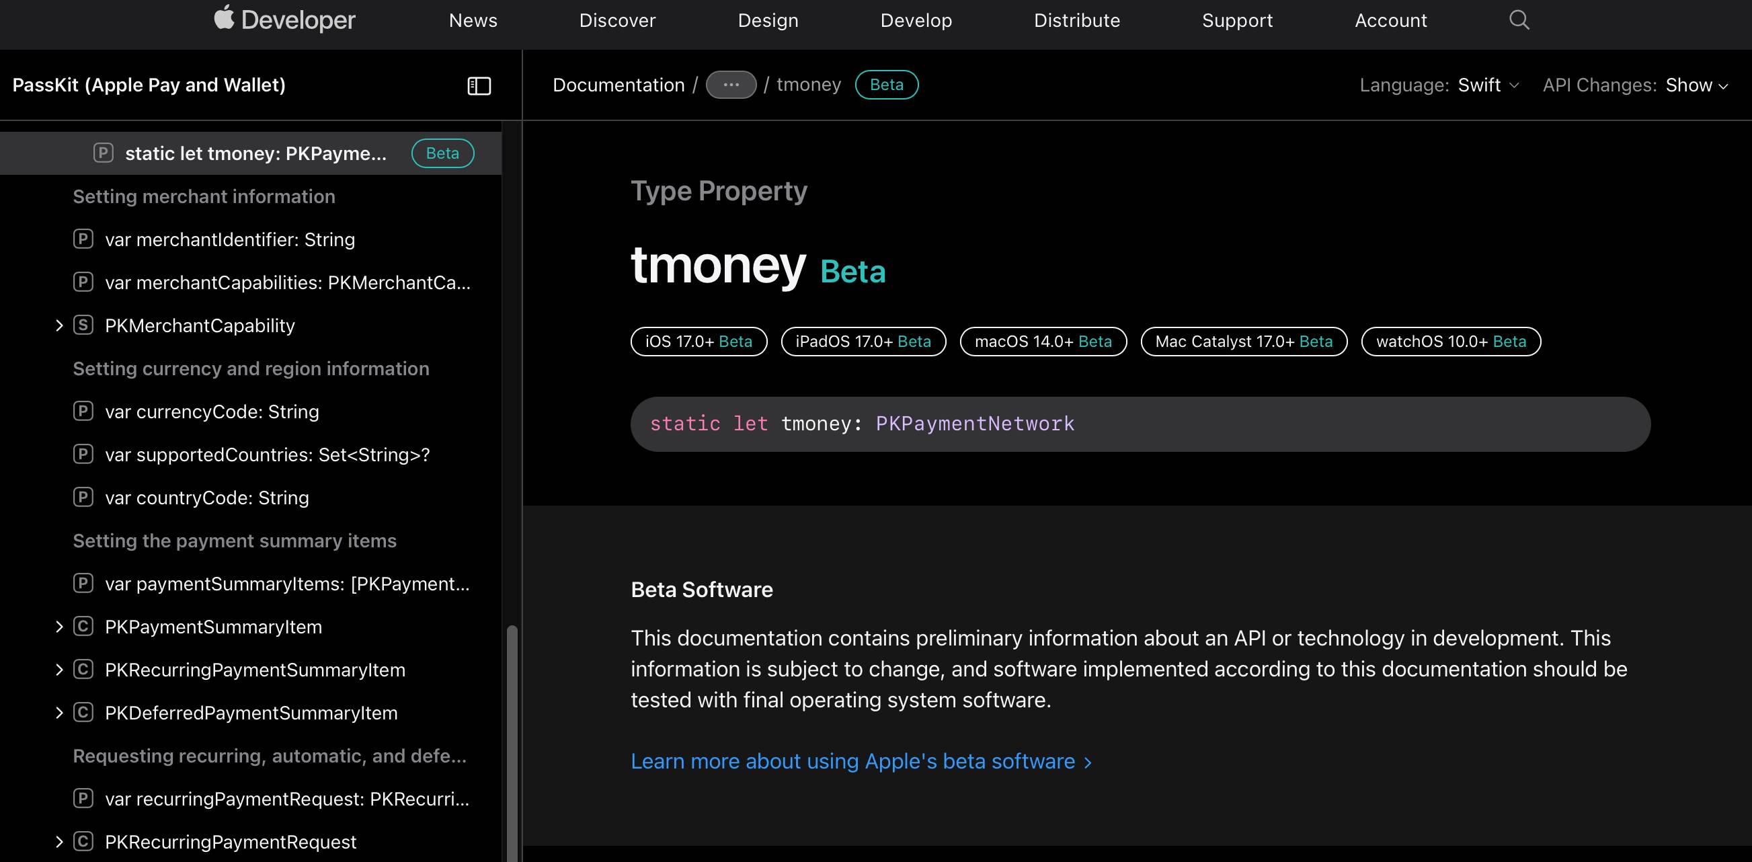Click the Apple Developer logo
The height and width of the screenshot is (862, 1752).
tap(284, 19)
